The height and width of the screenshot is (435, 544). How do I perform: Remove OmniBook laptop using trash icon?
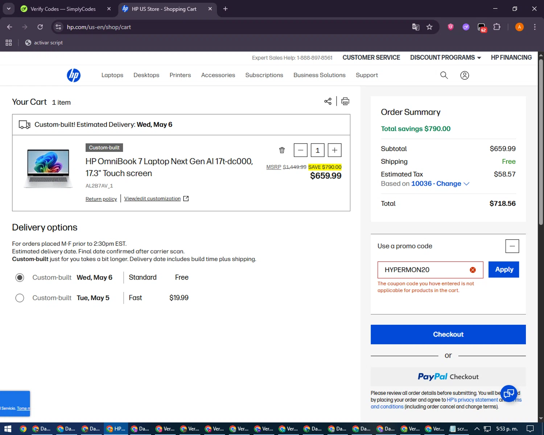point(282,150)
